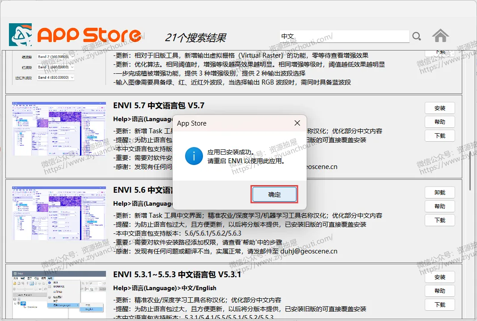Open Band 2 (560.00000) dropdown in thumbnail
The width and height of the screenshot is (477, 321).
point(56,57)
